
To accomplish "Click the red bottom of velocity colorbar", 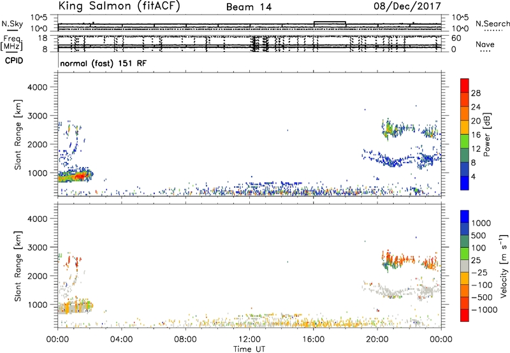I will click(465, 315).
